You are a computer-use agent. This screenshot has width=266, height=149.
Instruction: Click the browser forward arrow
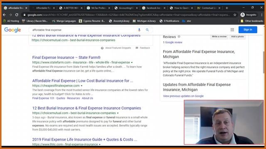(x=10, y=15)
